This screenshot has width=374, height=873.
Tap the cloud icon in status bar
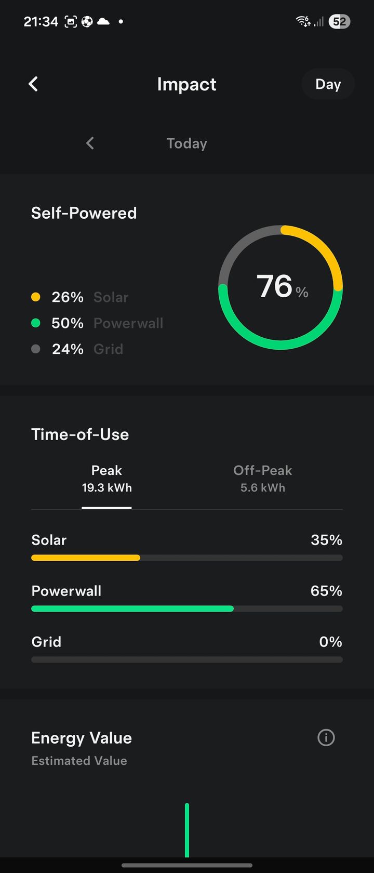[x=103, y=21]
